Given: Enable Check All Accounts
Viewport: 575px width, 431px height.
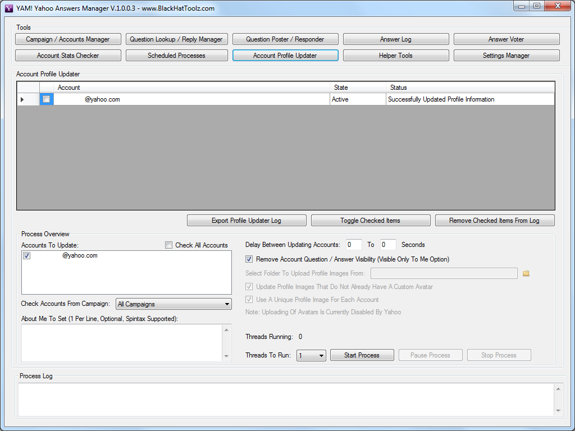Looking at the screenshot, I should (168, 245).
